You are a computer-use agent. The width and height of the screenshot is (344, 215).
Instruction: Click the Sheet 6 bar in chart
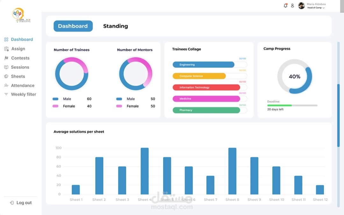[189, 180]
